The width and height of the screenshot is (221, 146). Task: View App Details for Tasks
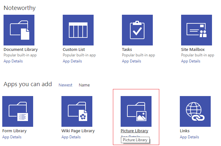(132, 61)
